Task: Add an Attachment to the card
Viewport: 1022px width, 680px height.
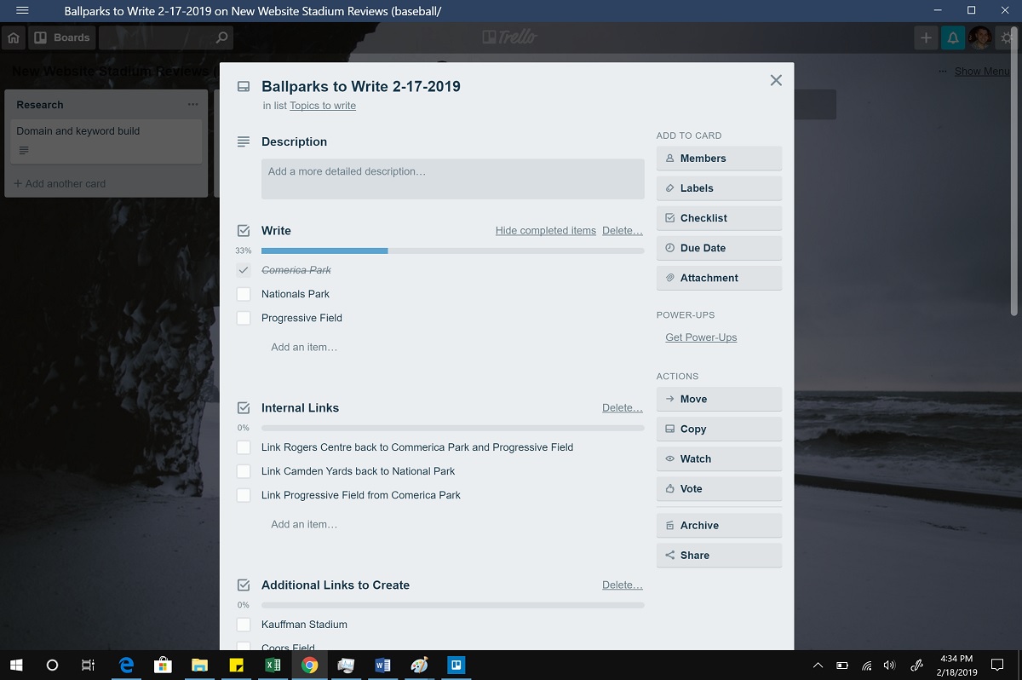Action: 719,278
